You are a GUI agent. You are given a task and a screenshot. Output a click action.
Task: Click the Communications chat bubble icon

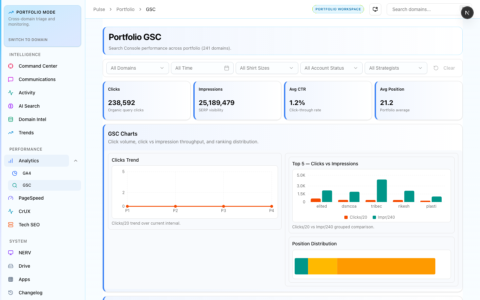(x=11, y=79)
